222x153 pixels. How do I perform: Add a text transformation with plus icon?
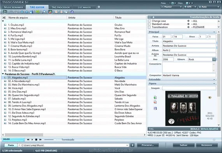coord(153,17)
